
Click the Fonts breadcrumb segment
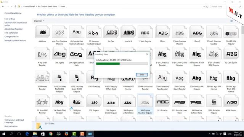pos(63,6)
